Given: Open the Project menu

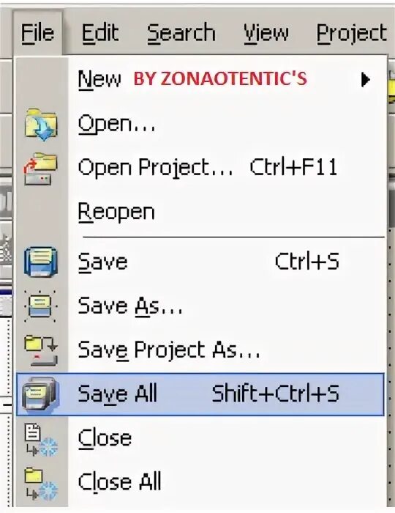Looking at the screenshot, I should (352, 34).
